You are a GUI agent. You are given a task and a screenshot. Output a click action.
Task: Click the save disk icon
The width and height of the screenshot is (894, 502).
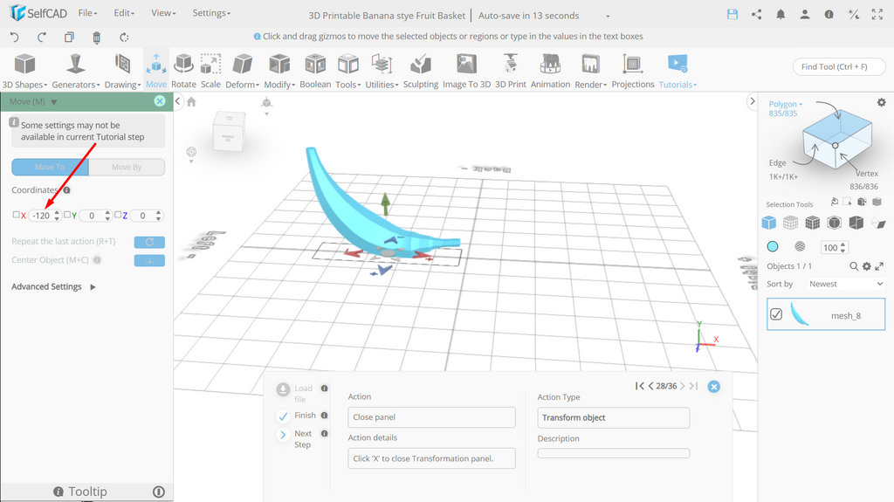732,15
